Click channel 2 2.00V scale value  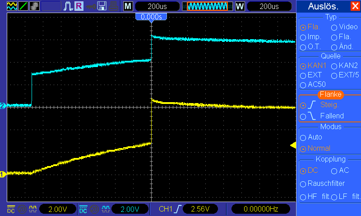[130, 209]
